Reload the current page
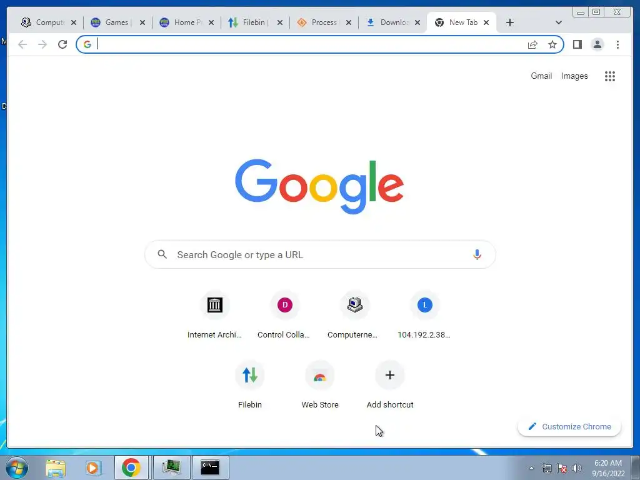The image size is (640, 480). (62, 44)
